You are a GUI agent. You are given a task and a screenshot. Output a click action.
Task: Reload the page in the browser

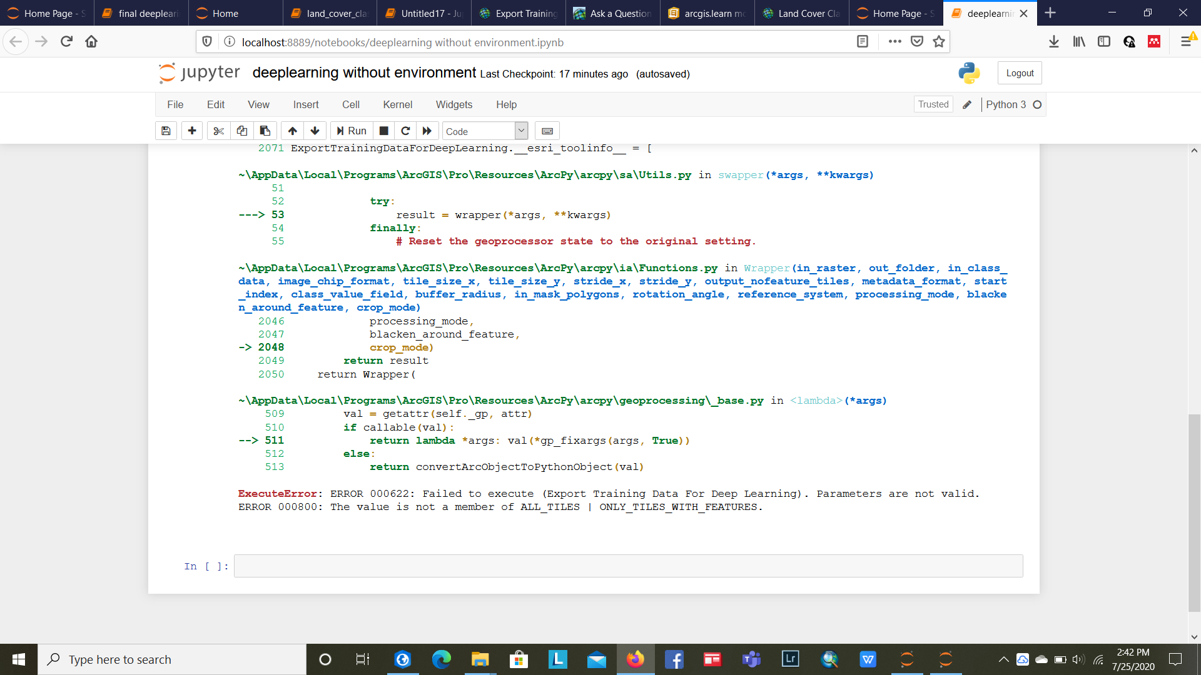pos(66,42)
